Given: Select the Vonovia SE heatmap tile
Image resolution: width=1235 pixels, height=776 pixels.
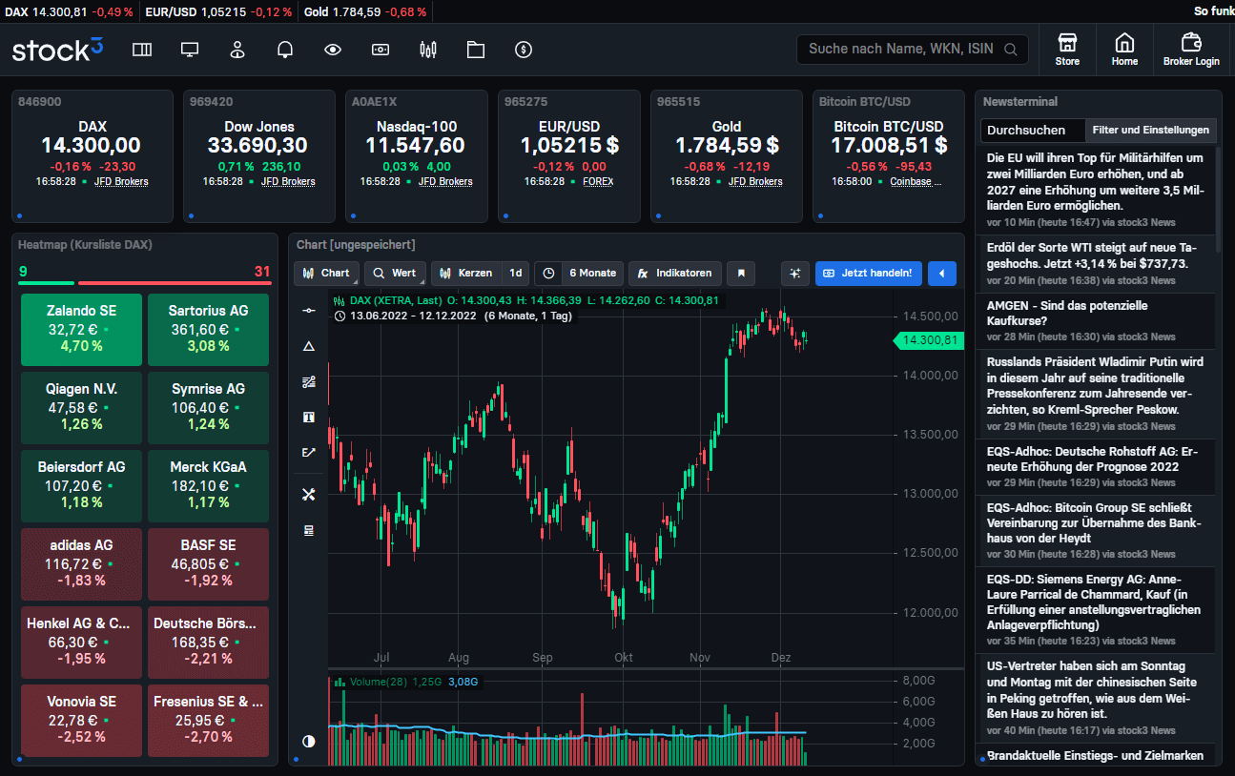Looking at the screenshot, I should [81, 720].
